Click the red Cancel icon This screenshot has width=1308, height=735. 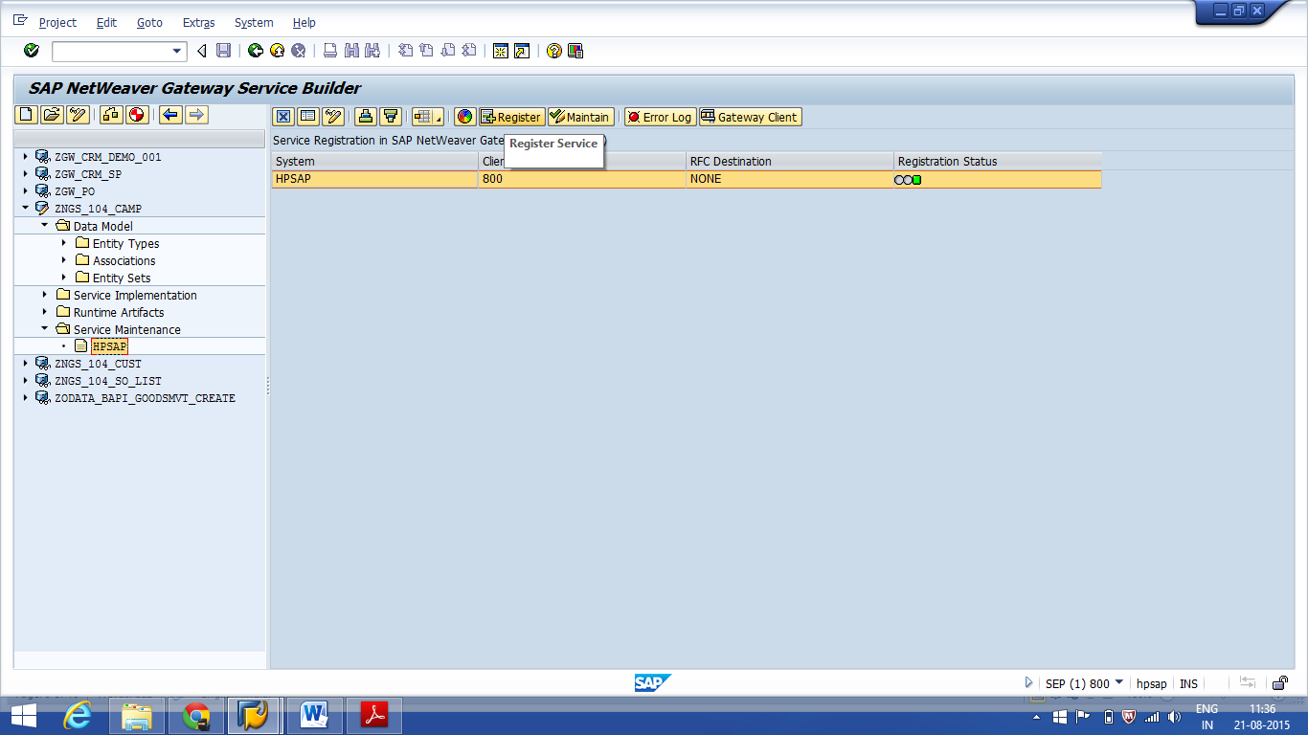pyautogui.click(x=298, y=51)
